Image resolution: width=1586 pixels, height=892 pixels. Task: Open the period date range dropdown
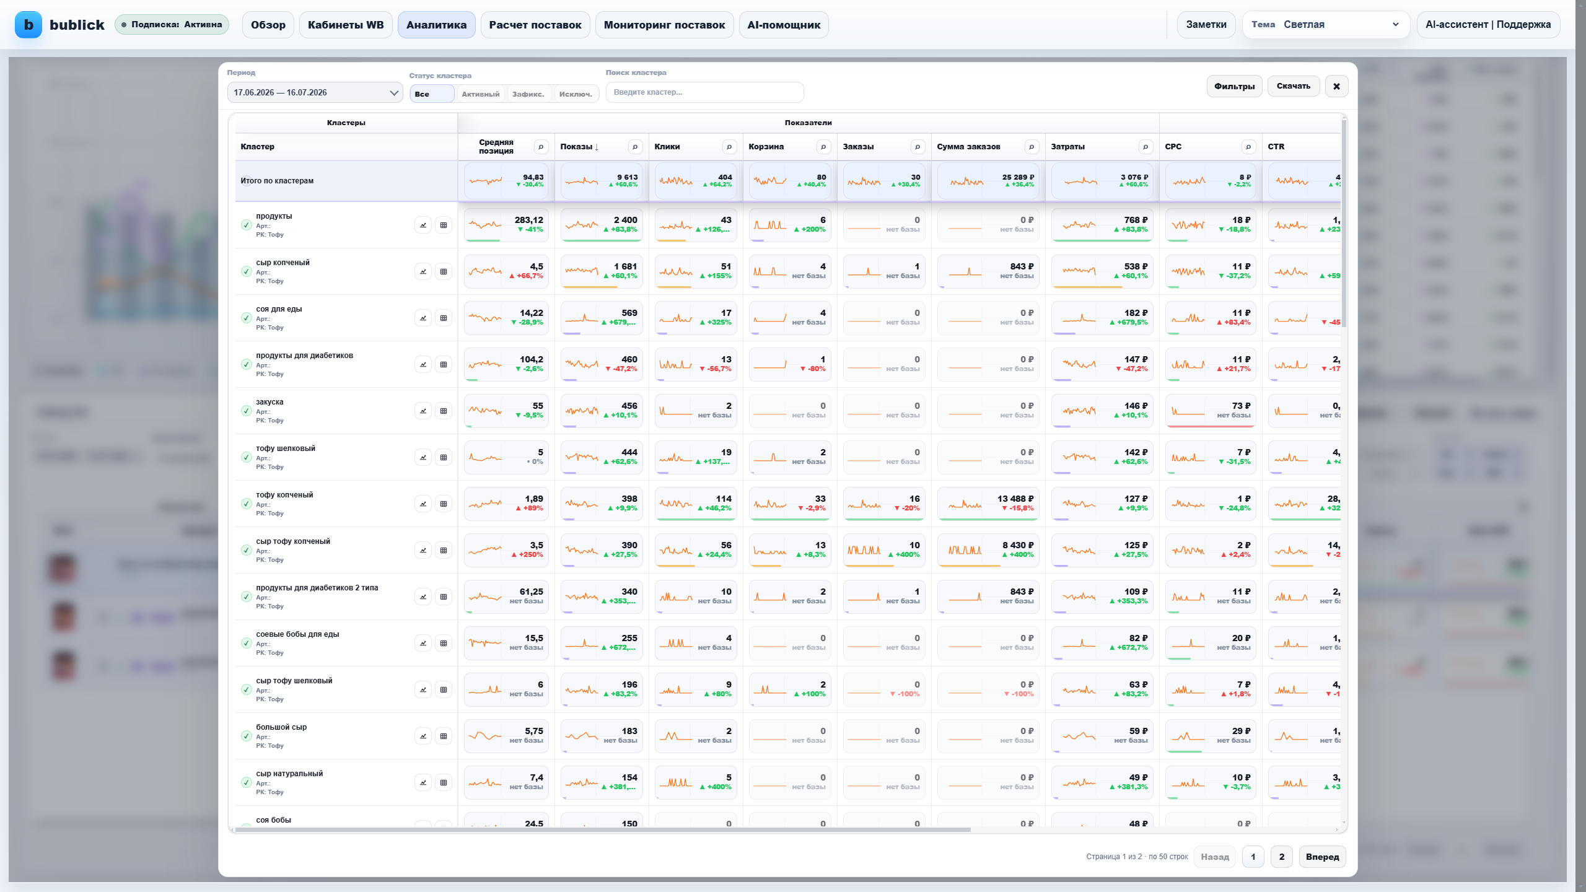coord(315,92)
